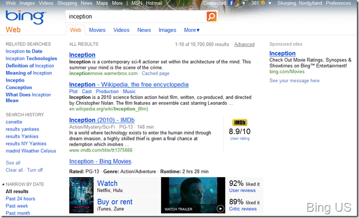Play the trailer via the play icon
Screen dimensions: 359x218
click(220, 209)
